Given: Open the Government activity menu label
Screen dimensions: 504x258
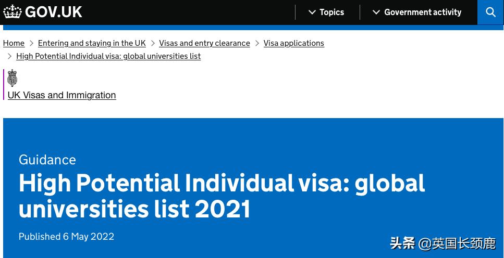Looking at the screenshot, I should (x=423, y=12).
